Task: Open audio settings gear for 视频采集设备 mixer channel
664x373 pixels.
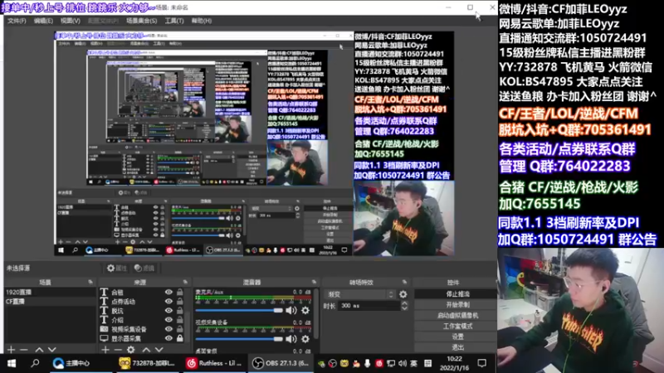Action: (305, 339)
